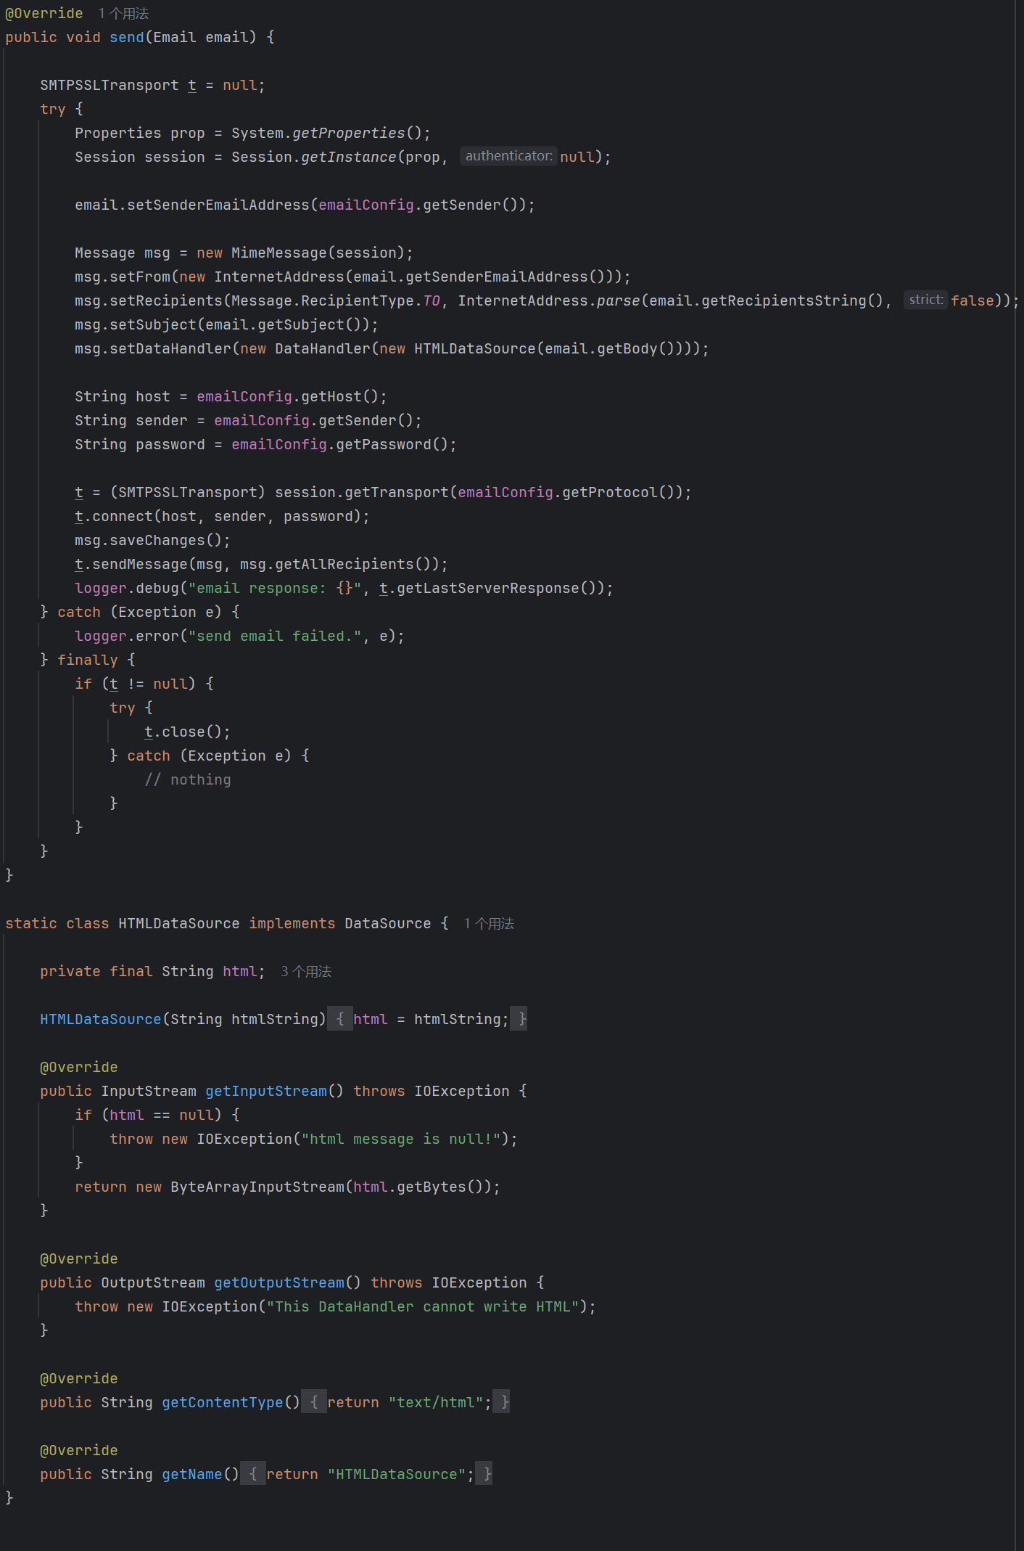Click the getOutputStream method name
This screenshot has width=1024, height=1551.
click(279, 1282)
